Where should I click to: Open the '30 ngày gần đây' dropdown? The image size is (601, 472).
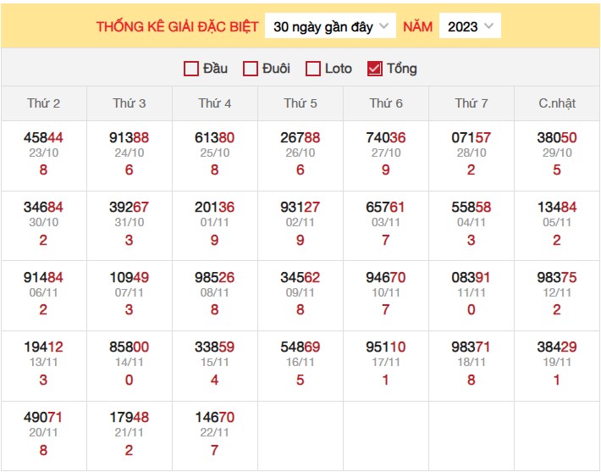coord(330,26)
